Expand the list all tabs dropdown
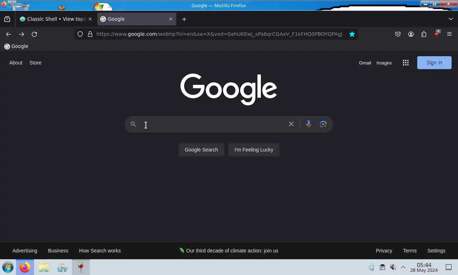Viewport: 458px width, 275px height. tap(450, 19)
